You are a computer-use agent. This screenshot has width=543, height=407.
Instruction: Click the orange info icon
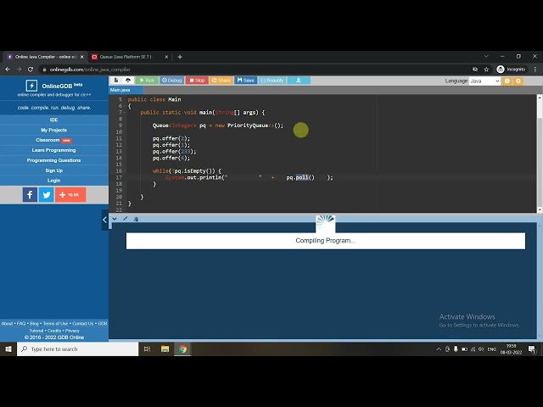(507, 81)
